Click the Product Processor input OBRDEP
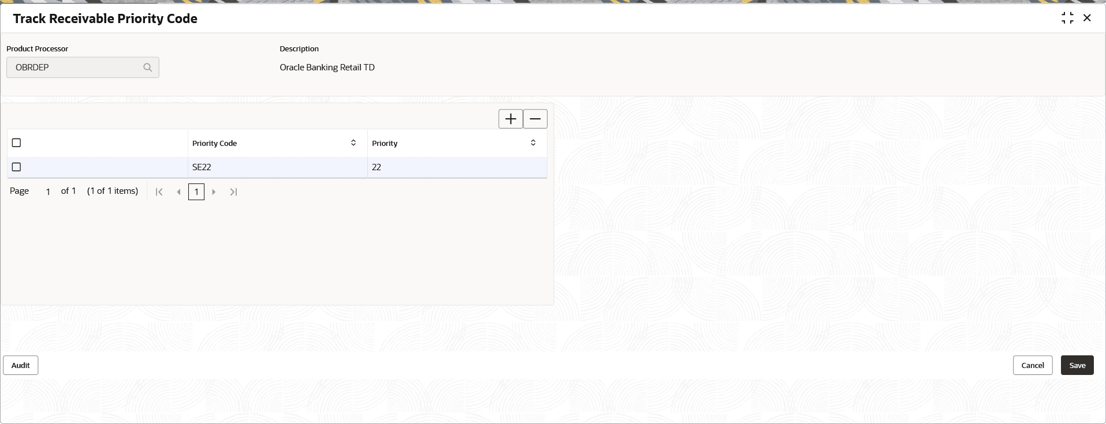The width and height of the screenshot is (1106, 424). [x=83, y=67]
